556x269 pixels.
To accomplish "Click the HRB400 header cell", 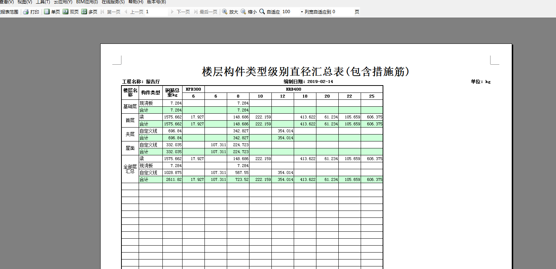I will [294, 89].
